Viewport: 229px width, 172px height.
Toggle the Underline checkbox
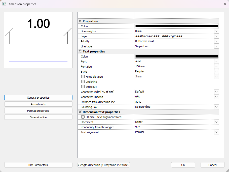pos(83,82)
